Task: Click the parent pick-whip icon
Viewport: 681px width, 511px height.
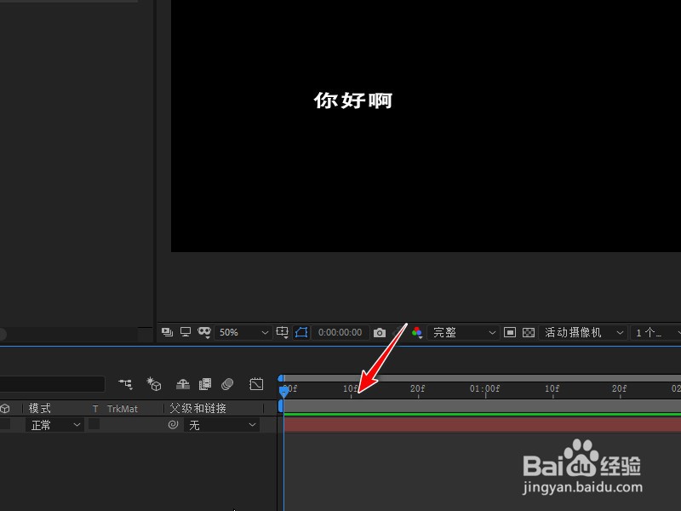Action: point(173,425)
